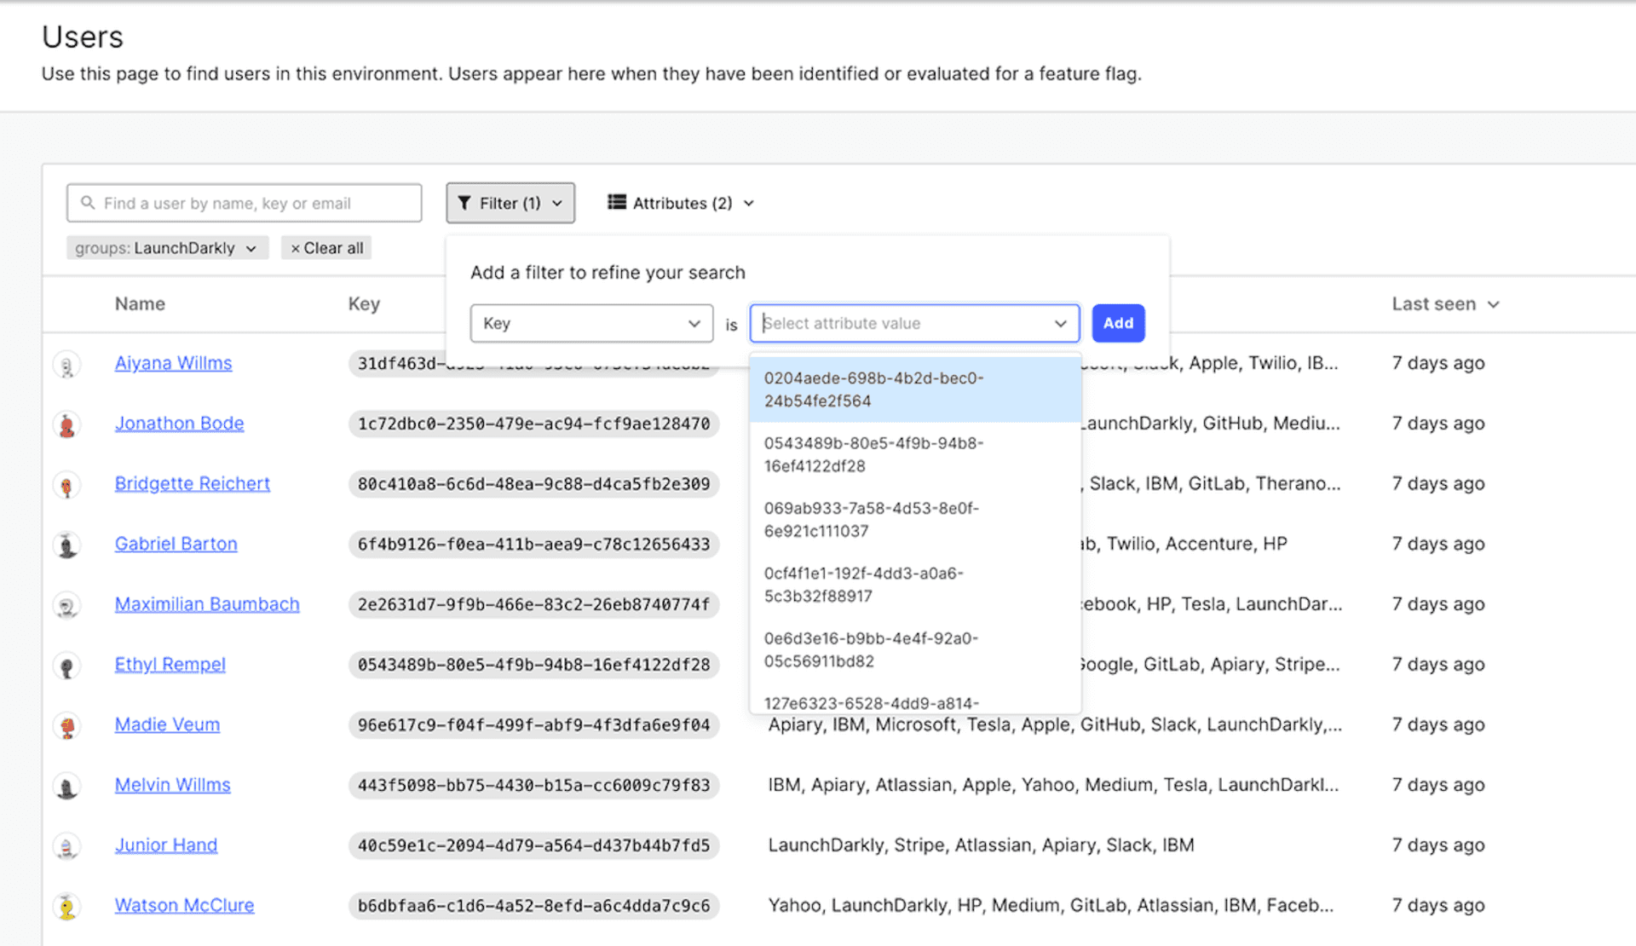Image resolution: width=1636 pixels, height=946 pixels.
Task: Click Watson McClure's avatar icon
Action: (66, 907)
